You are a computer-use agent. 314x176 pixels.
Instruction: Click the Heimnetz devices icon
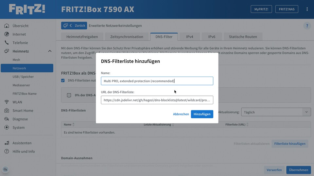tap(7, 51)
